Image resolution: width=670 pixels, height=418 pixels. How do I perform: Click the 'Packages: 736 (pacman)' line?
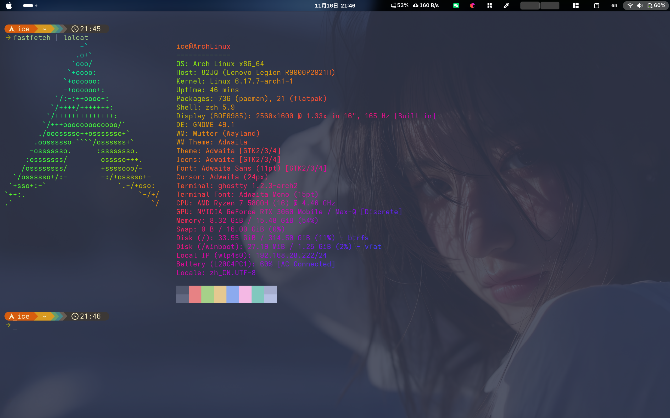point(252,99)
